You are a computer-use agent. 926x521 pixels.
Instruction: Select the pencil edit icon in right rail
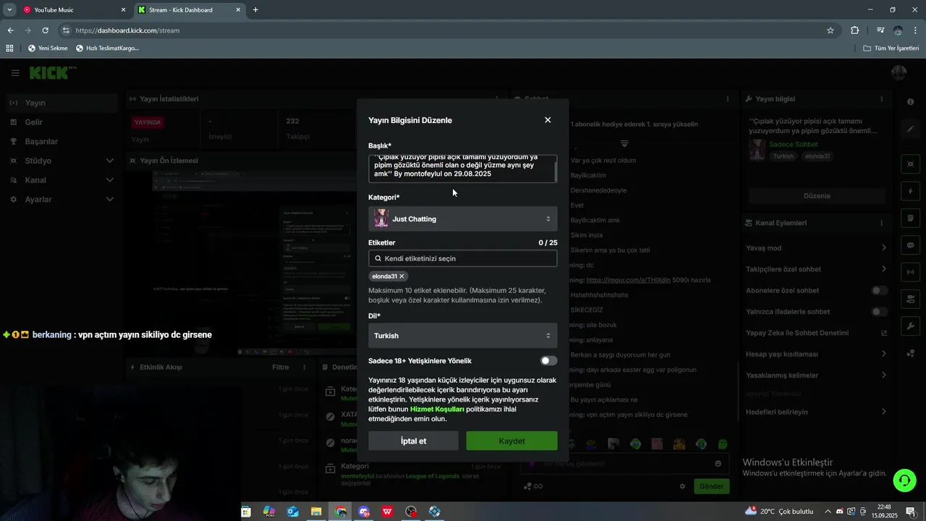[911, 129]
